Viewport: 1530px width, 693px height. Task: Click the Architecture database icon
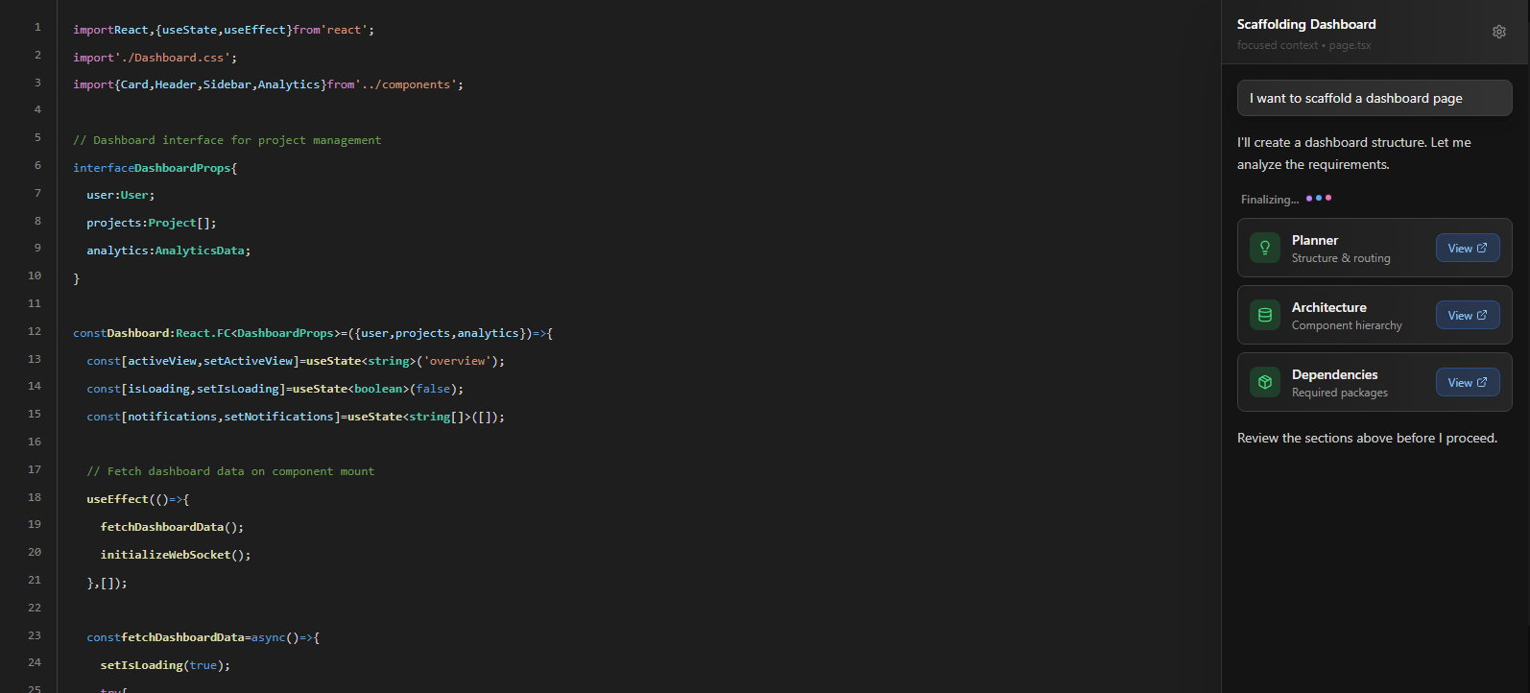1265,315
